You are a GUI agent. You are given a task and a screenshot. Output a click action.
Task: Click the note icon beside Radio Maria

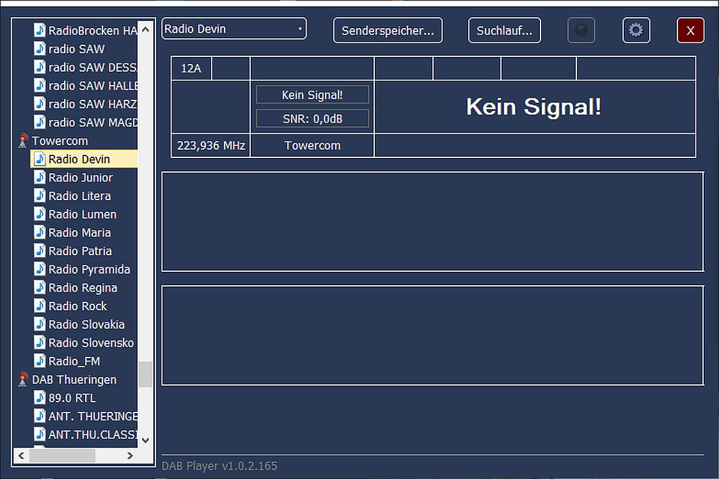pos(40,232)
